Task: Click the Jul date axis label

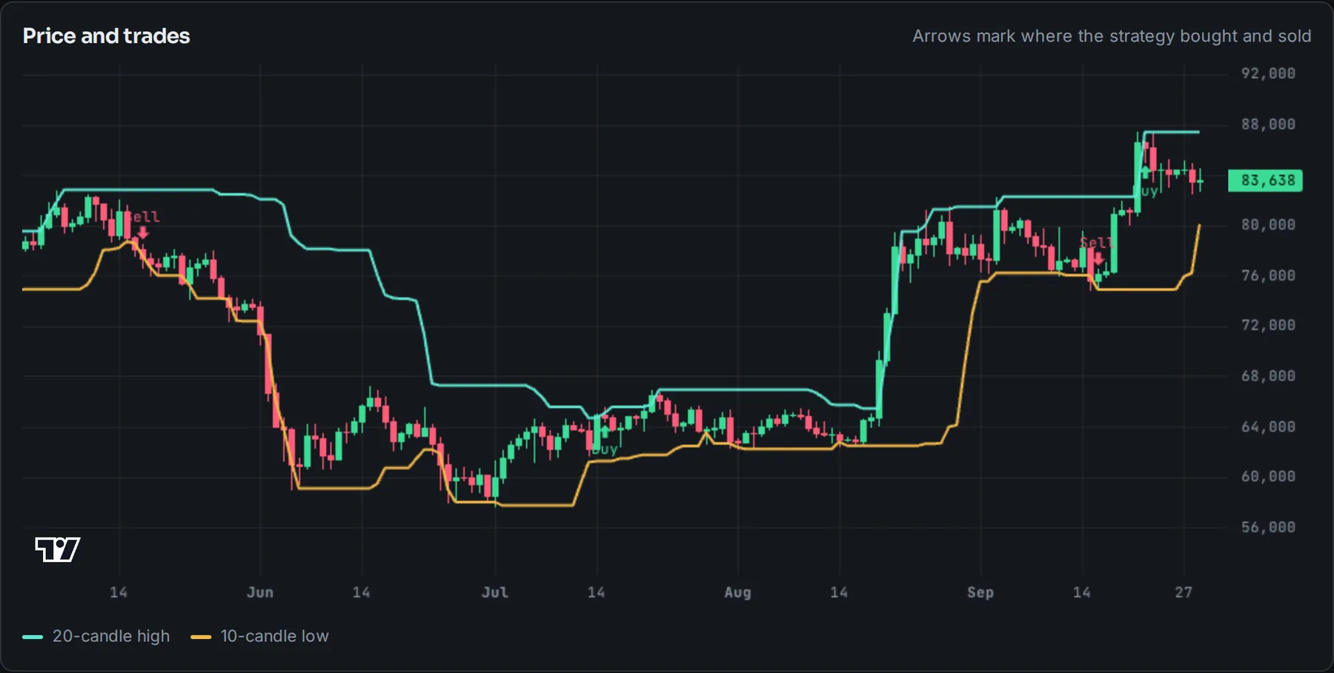Action: (495, 592)
